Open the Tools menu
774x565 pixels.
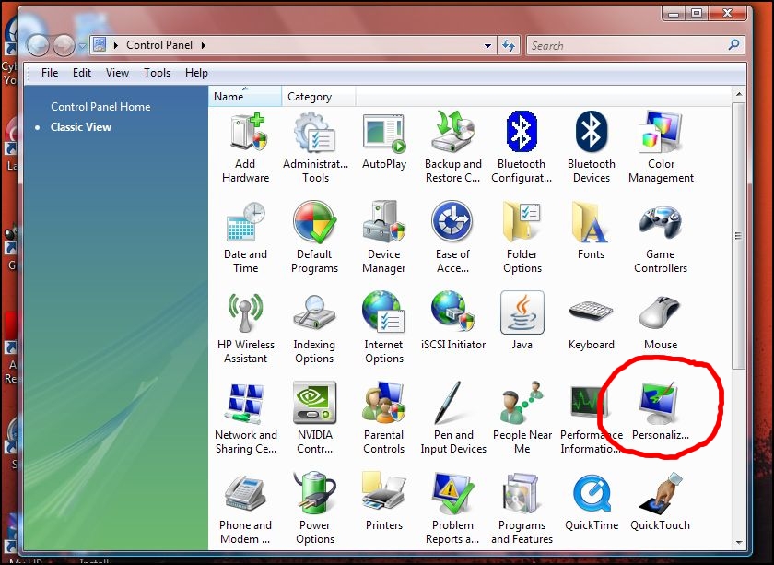(x=157, y=73)
